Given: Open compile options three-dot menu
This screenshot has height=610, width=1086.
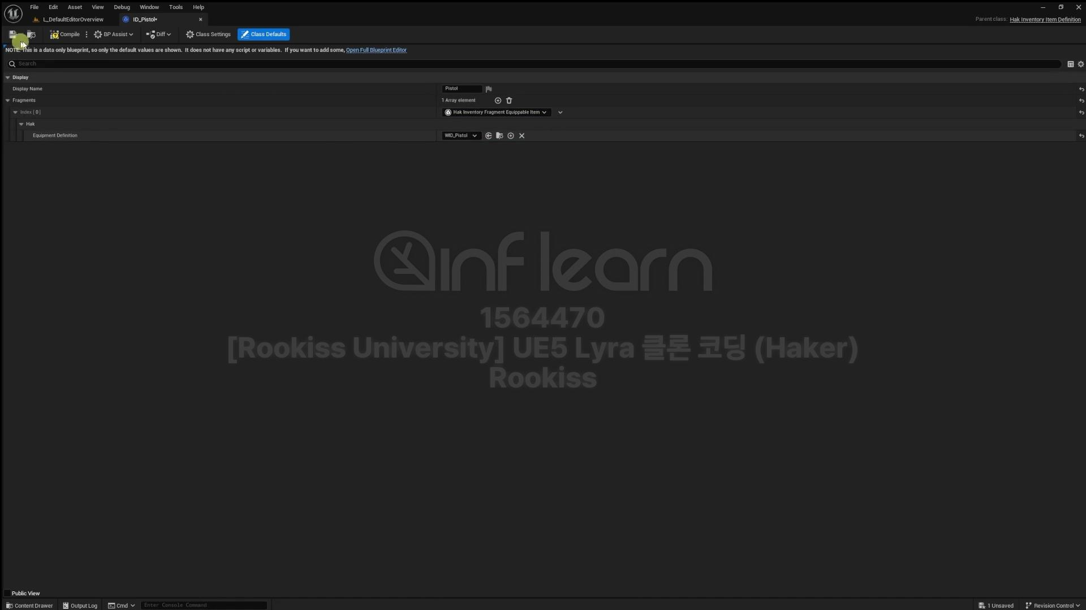Looking at the screenshot, I should pyautogui.click(x=87, y=34).
